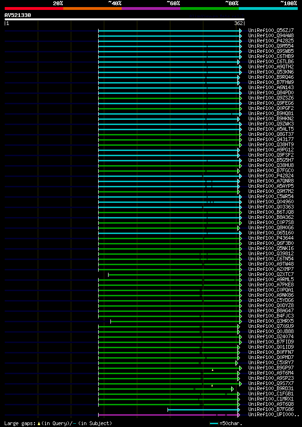302x427 pixels.
Task: Open hit UniRef100_B7FG86
Action: coord(271,410)
